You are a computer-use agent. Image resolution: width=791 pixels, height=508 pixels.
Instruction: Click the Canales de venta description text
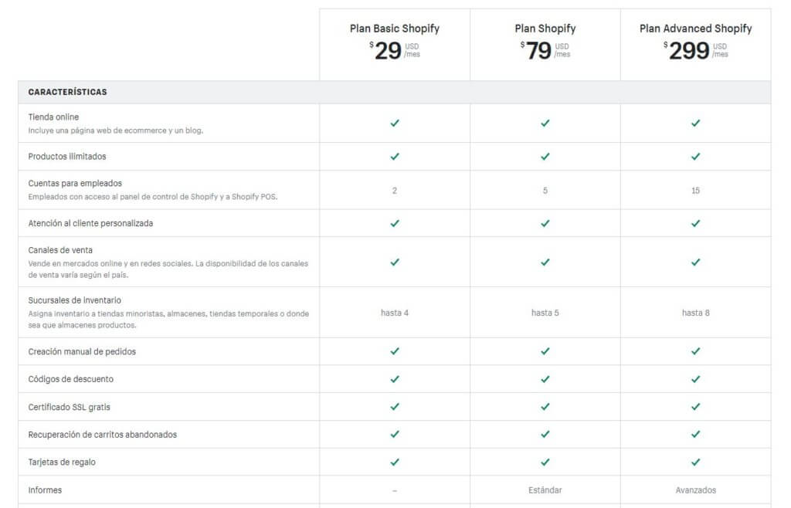[168, 269]
